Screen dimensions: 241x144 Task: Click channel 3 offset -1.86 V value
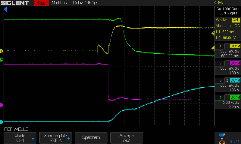233,90
